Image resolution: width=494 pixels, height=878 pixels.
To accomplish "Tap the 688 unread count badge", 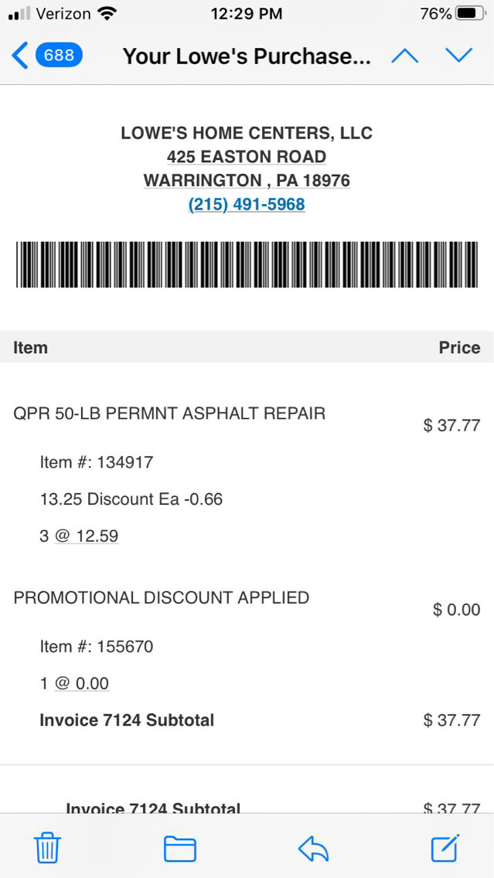I will (x=59, y=56).
